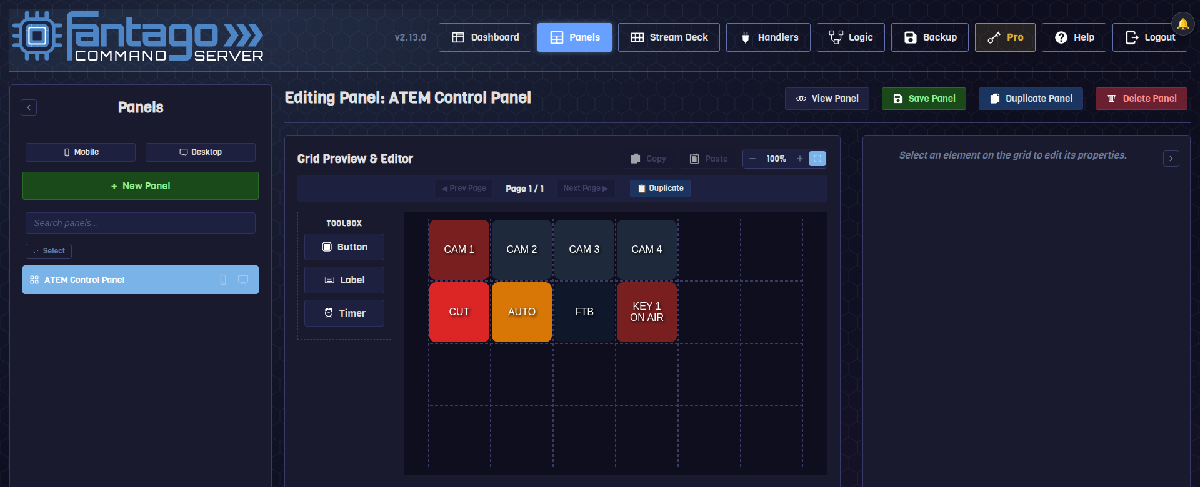
Task: Open the Logic section
Action: (x=851, y=37)
